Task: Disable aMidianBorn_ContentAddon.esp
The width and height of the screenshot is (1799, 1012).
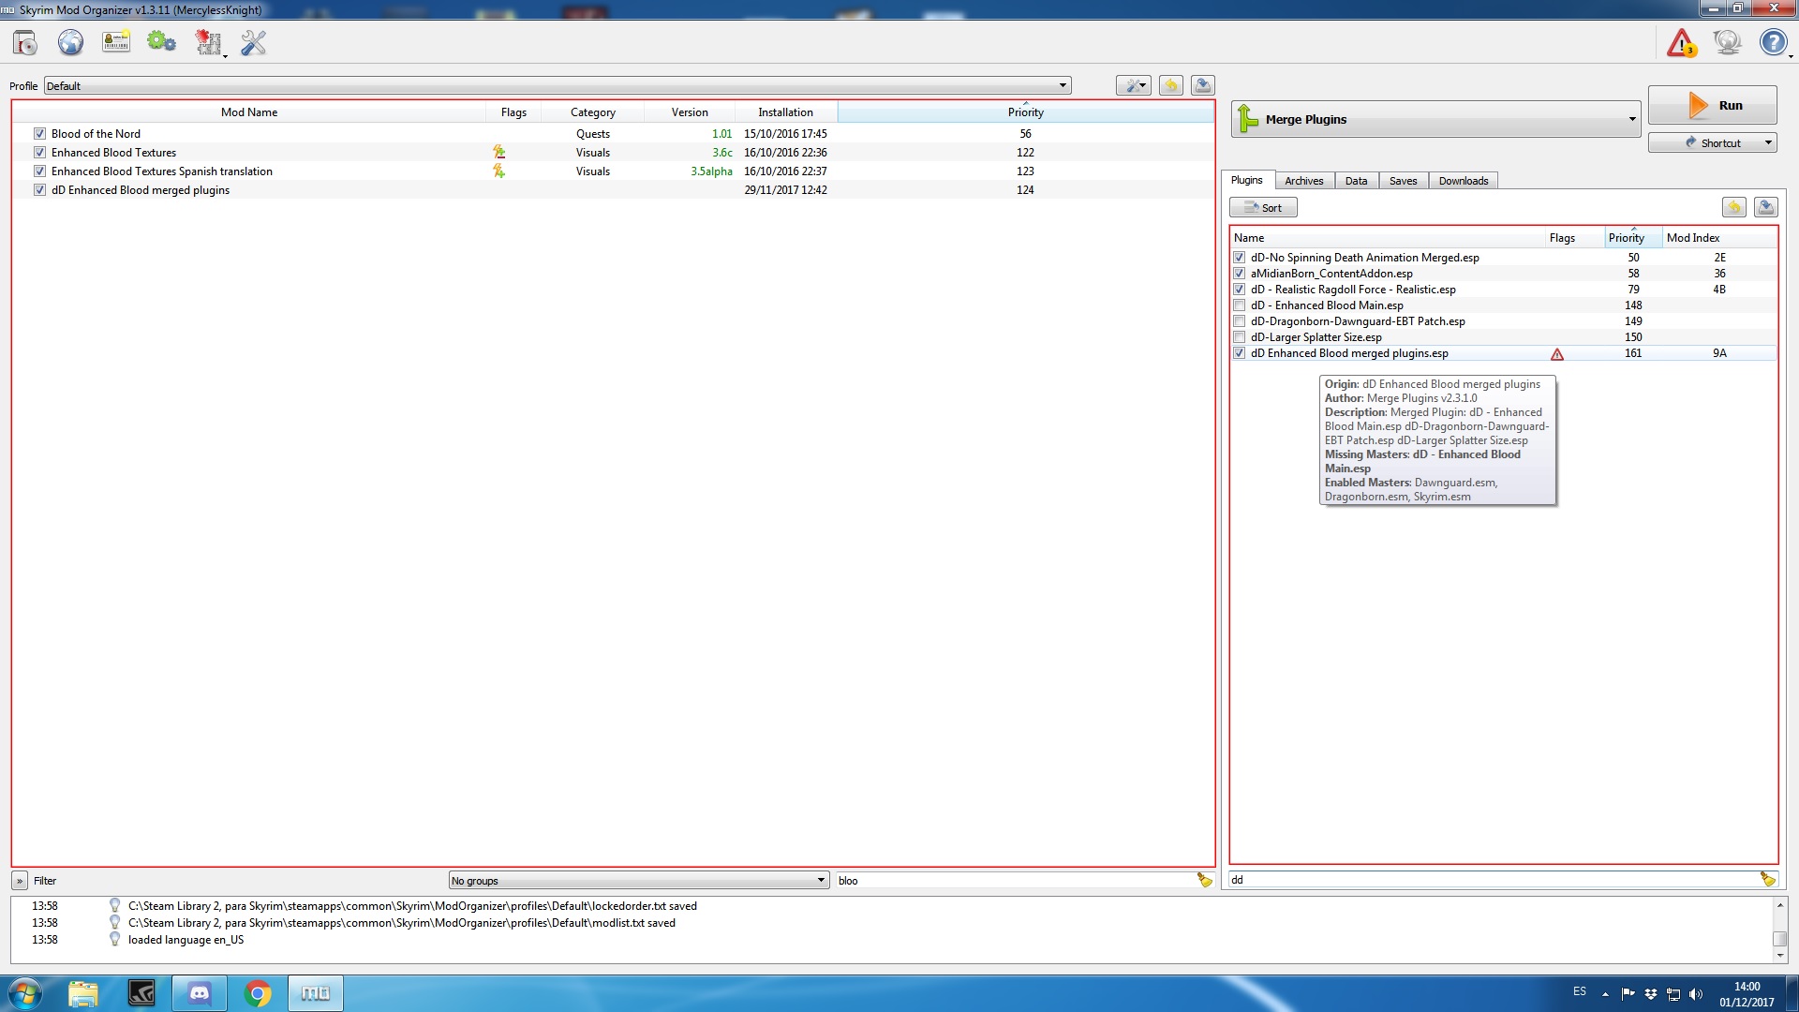Action: tap(1239, 273)
